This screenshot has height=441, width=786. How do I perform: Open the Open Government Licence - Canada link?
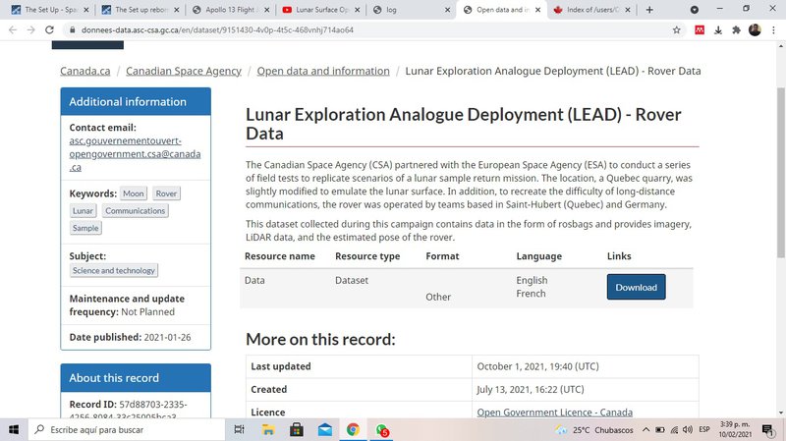click(x=554, y=413)
